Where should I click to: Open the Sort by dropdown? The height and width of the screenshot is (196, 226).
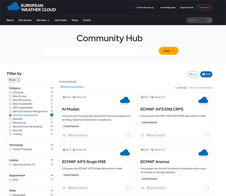click(x=194, y=88)
